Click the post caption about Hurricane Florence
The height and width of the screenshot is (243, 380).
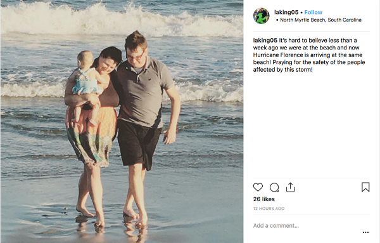point(309,55)
